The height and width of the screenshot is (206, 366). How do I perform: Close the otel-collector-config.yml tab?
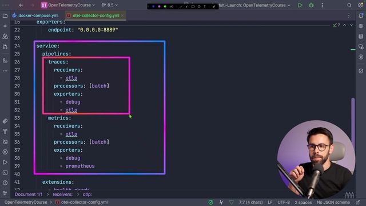(122, 15)
